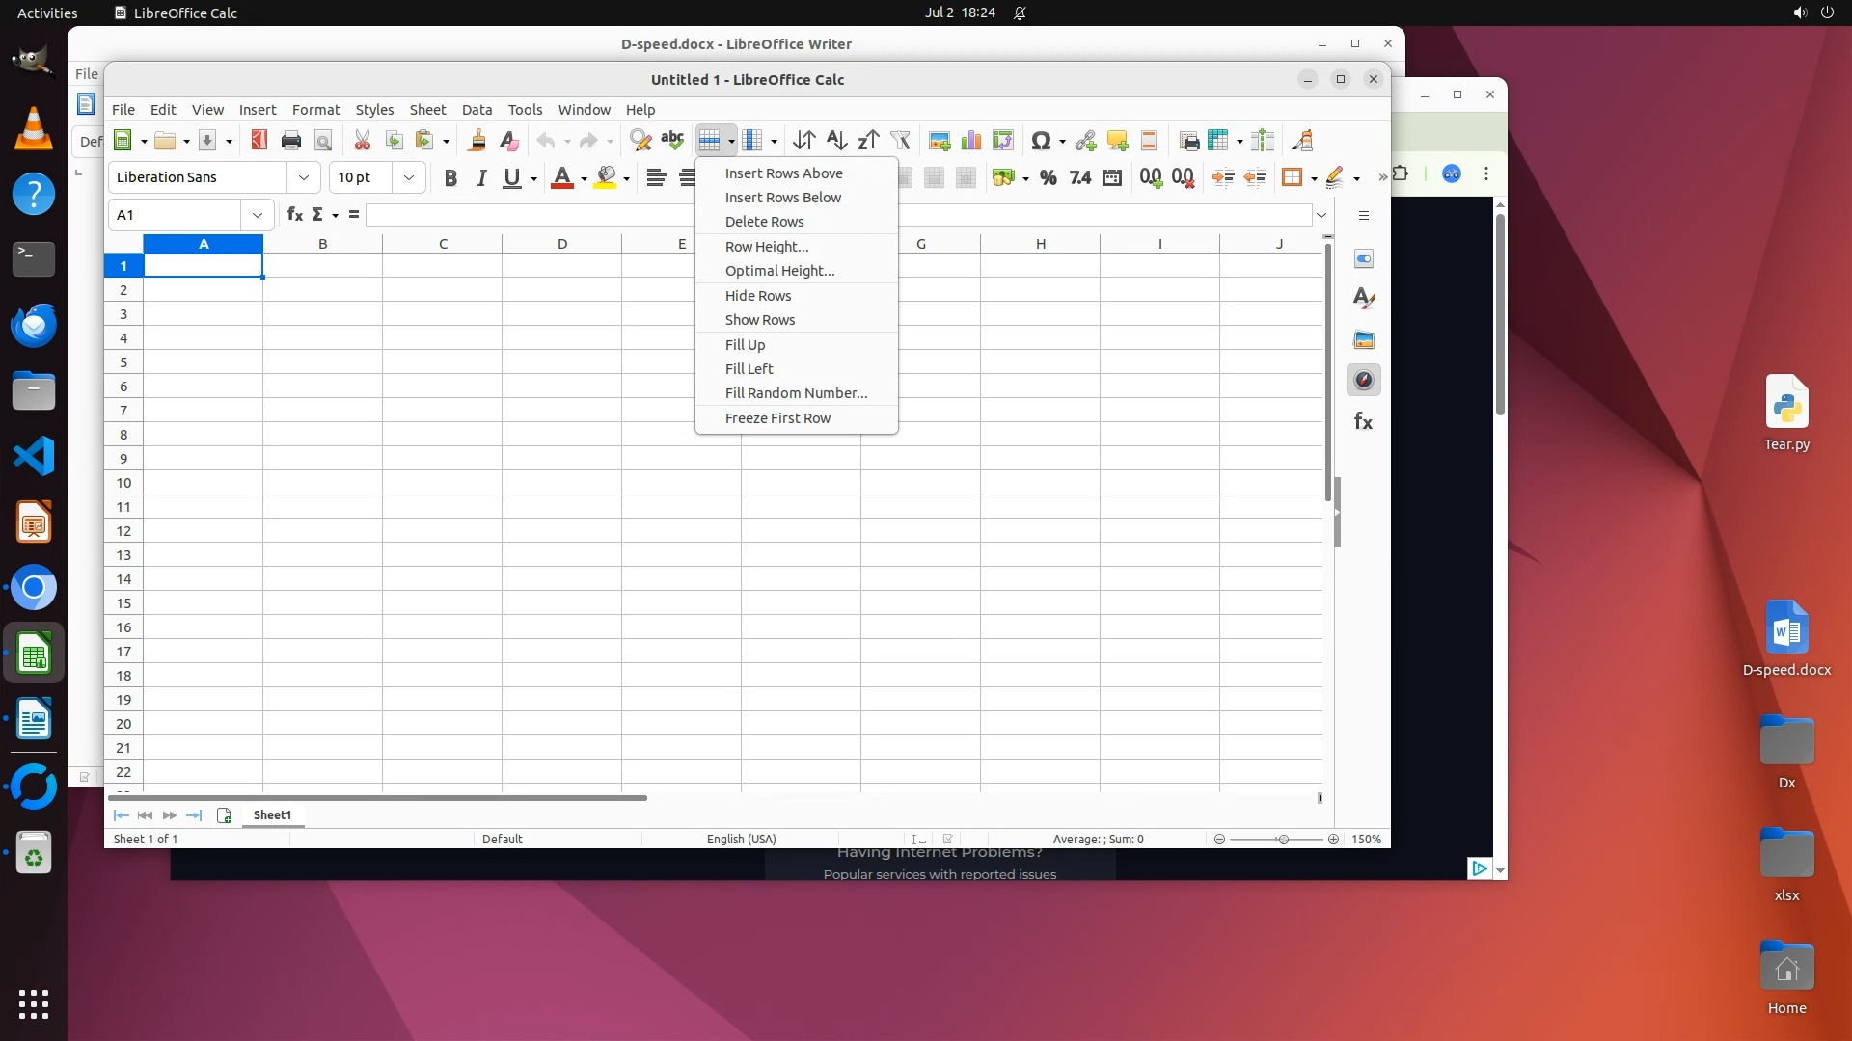The image size is (1852, 1041).
Task: Choose Insert Rows Above from the menu
Action: pos(783,173)
